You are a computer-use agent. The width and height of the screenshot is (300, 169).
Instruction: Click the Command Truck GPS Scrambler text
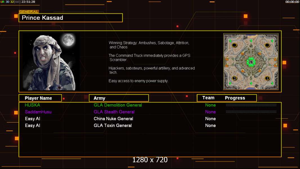click(149, 58)
